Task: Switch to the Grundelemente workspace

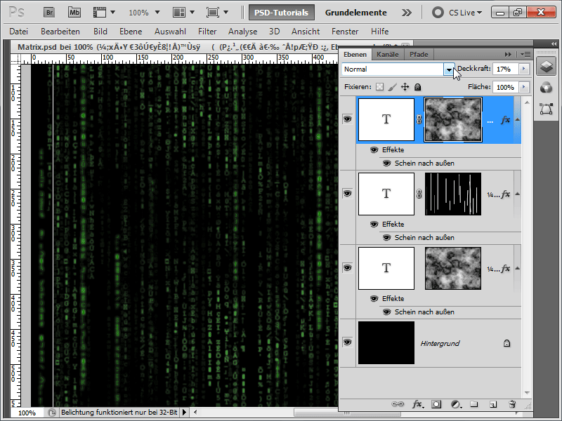Action: pyautogui.click(x=356, y=13)
